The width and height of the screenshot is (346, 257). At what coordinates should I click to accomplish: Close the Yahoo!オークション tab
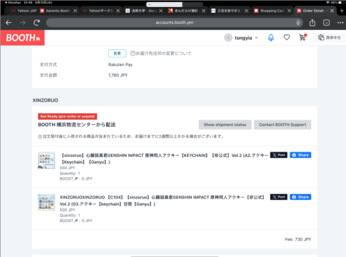coord(118,10)
